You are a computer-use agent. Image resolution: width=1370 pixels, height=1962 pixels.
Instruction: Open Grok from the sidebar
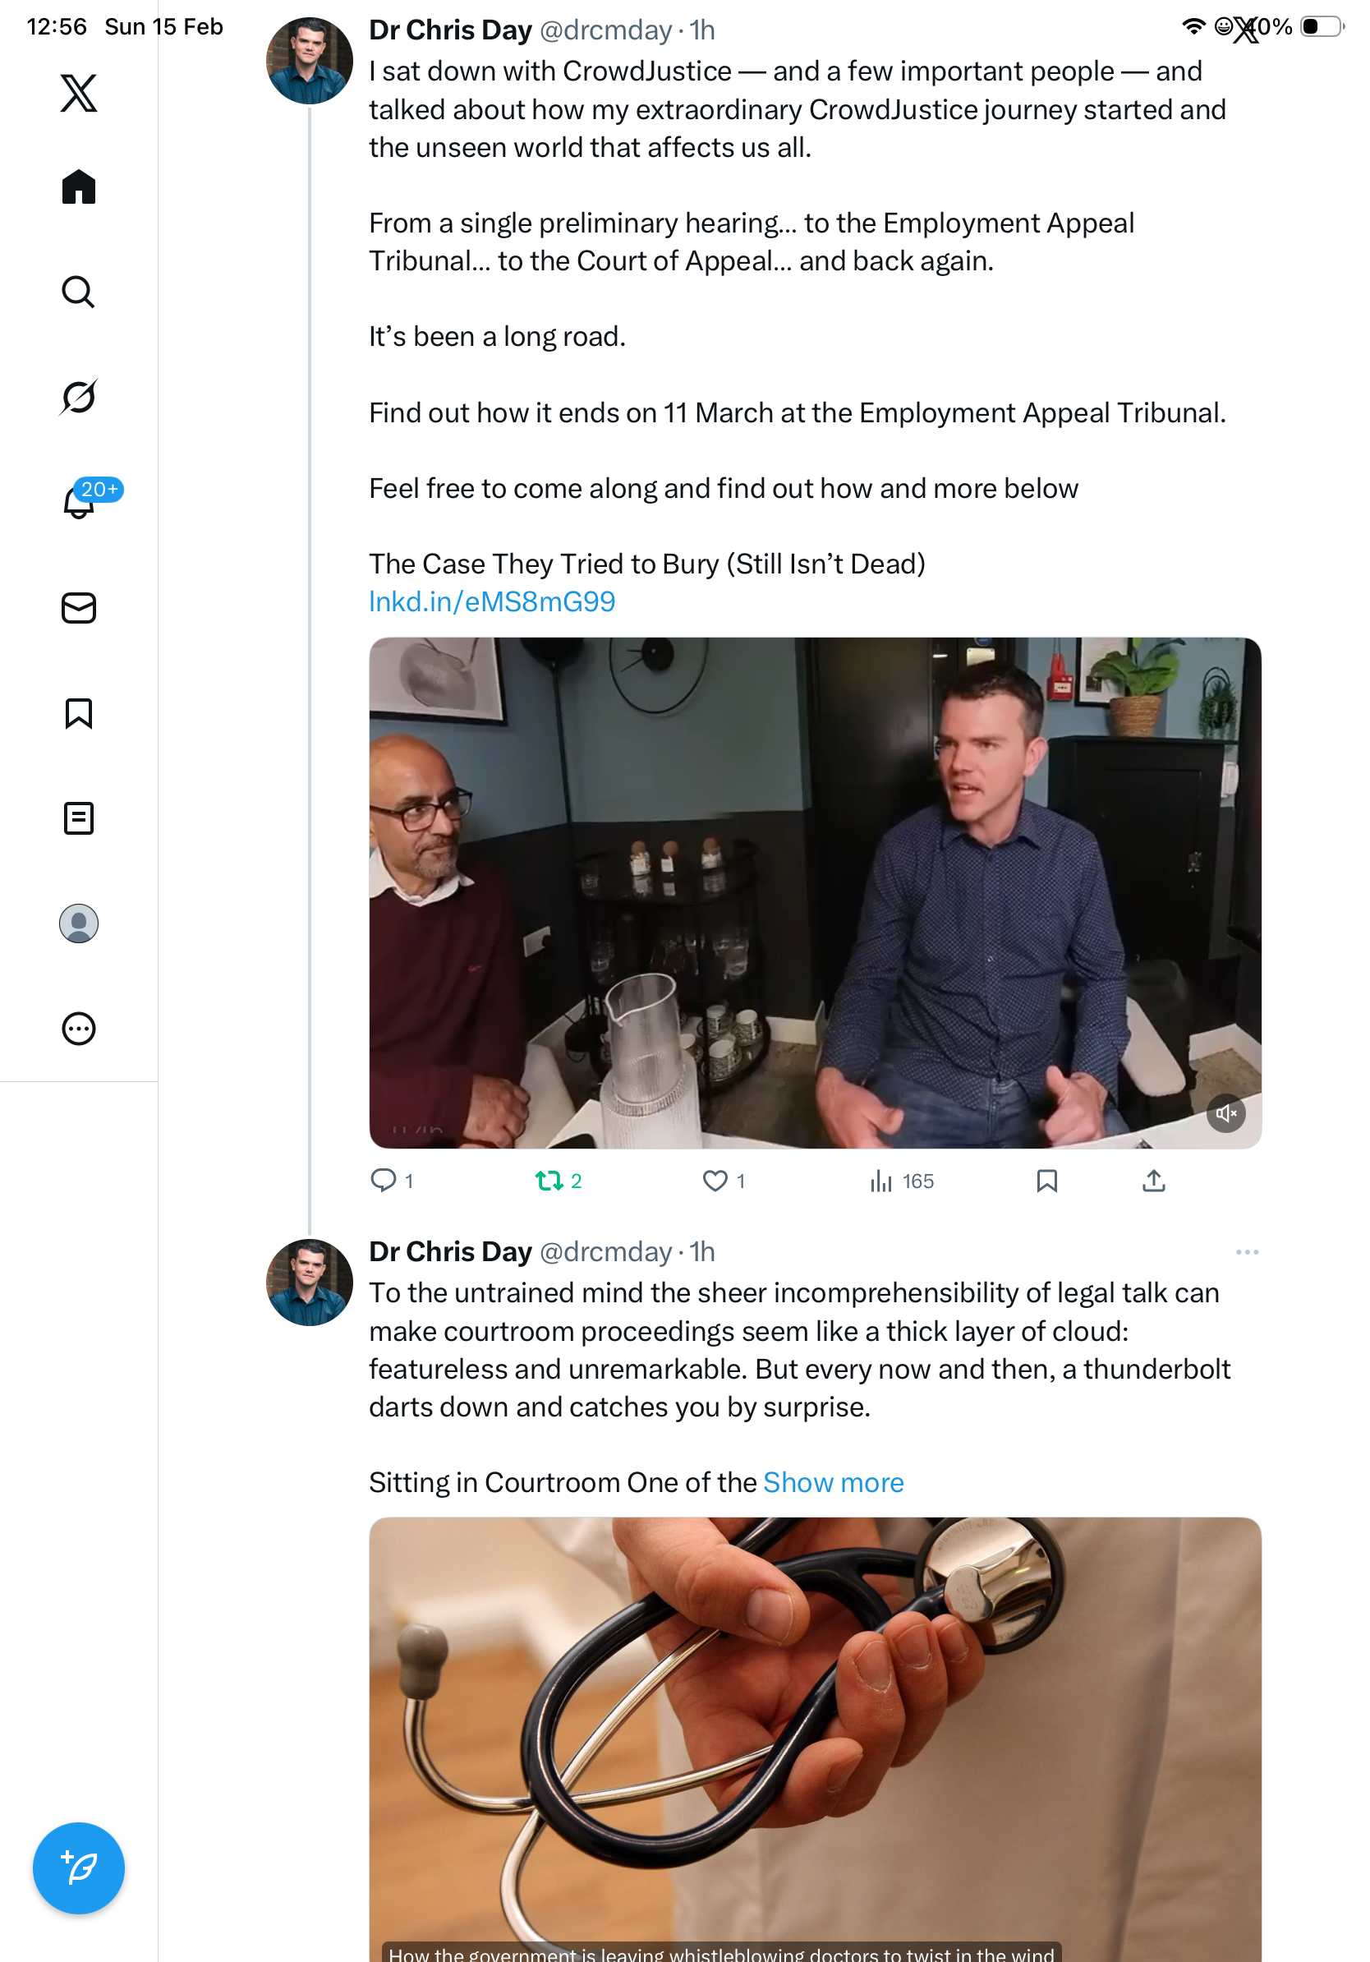pyautogui.click(x=79, y=398)
